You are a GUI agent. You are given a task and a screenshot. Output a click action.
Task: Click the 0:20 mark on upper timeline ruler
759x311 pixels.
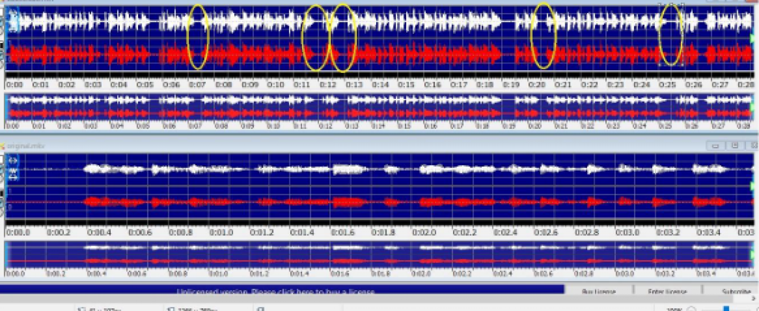(x=537, y=84)
